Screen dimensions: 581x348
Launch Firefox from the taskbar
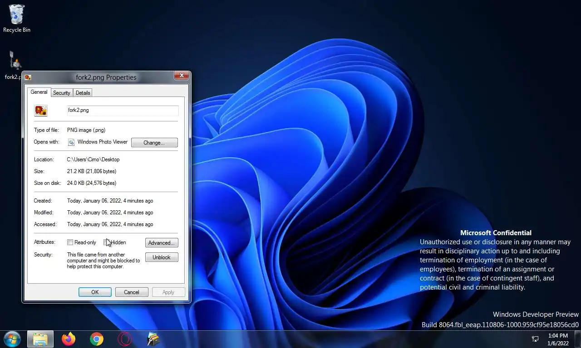coord(69,339)
